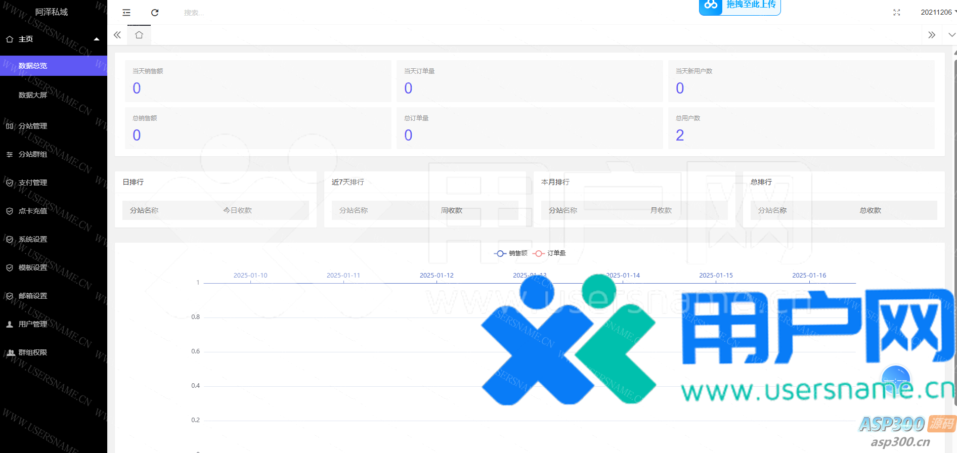Click the cloud upload icon
The image size is (957, 453).
coord(711,6)
